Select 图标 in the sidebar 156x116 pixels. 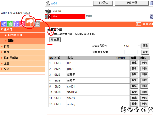point(22,41)
